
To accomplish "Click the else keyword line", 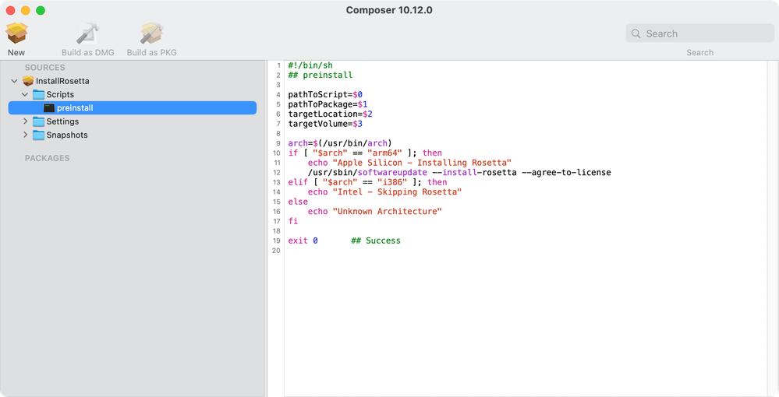I will click(298, 202).
